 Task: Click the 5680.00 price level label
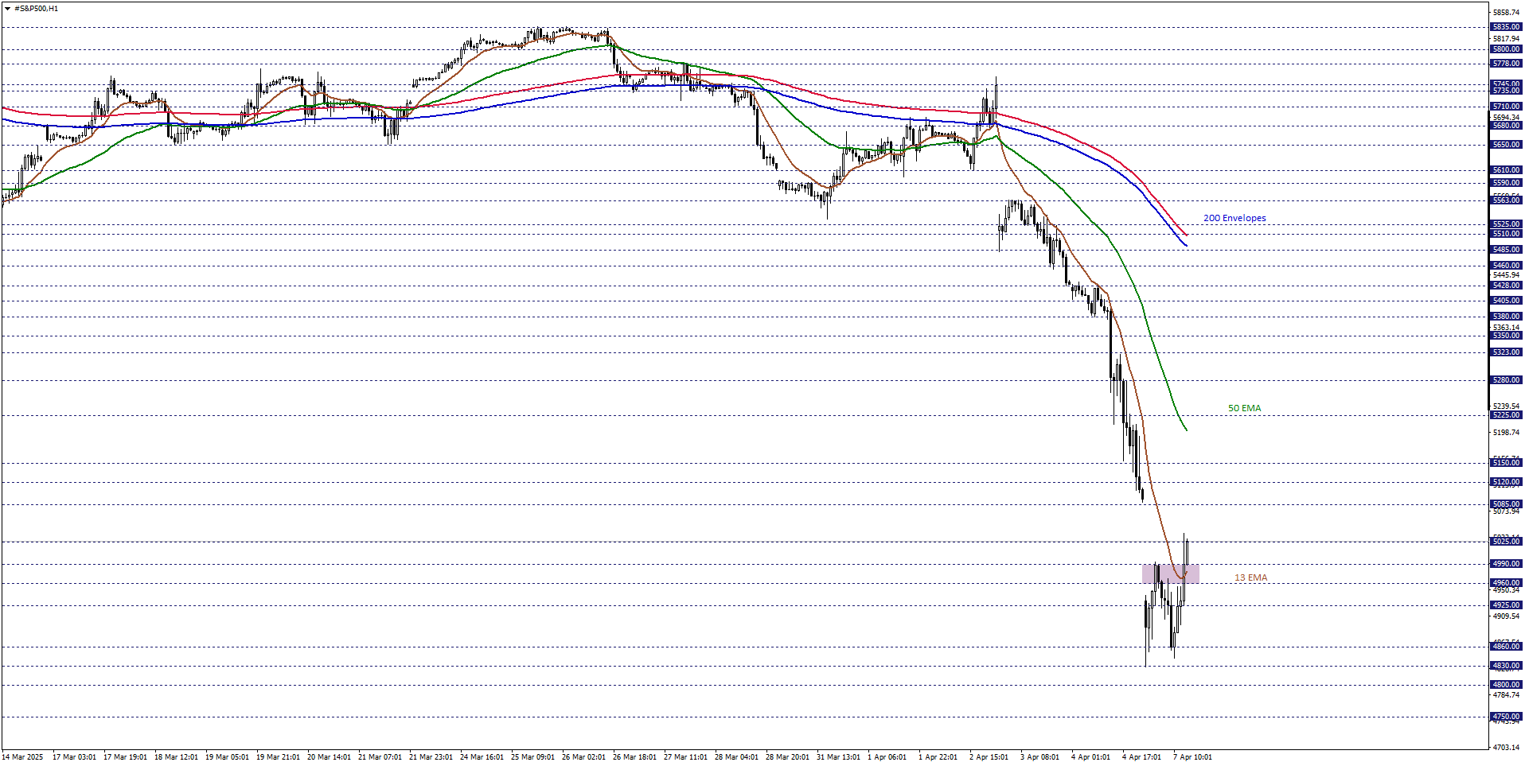pyautogui.click(x=1506, y=126)
